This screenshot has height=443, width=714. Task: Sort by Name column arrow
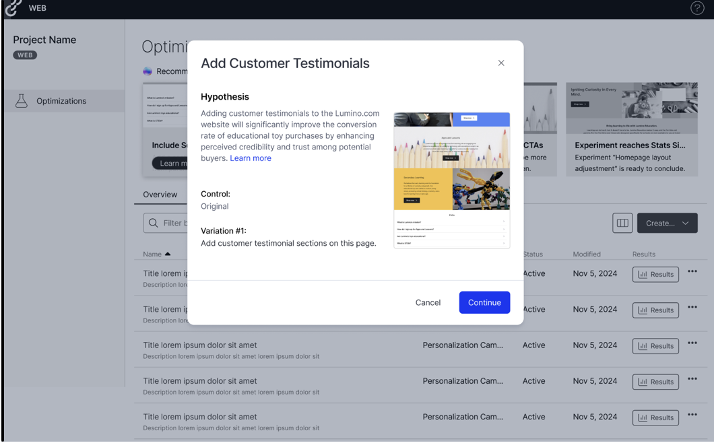[168, 254]
